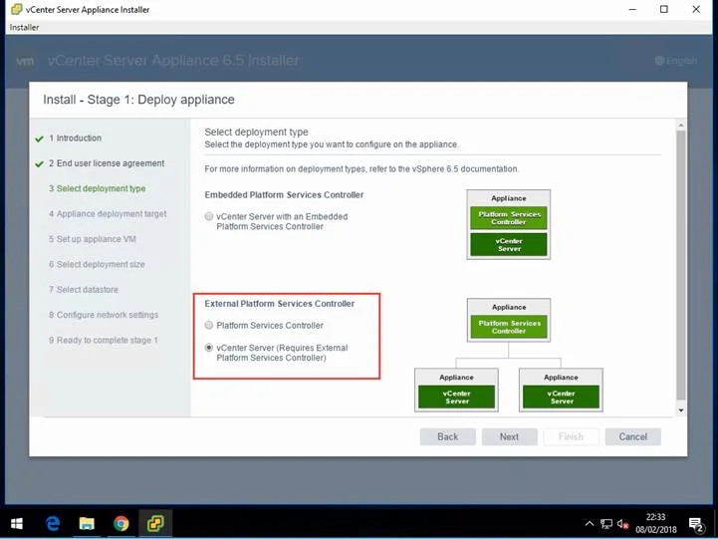Open File Explorer from taskbar
Screen dimensions: 718x539
[x=87, y=523]
